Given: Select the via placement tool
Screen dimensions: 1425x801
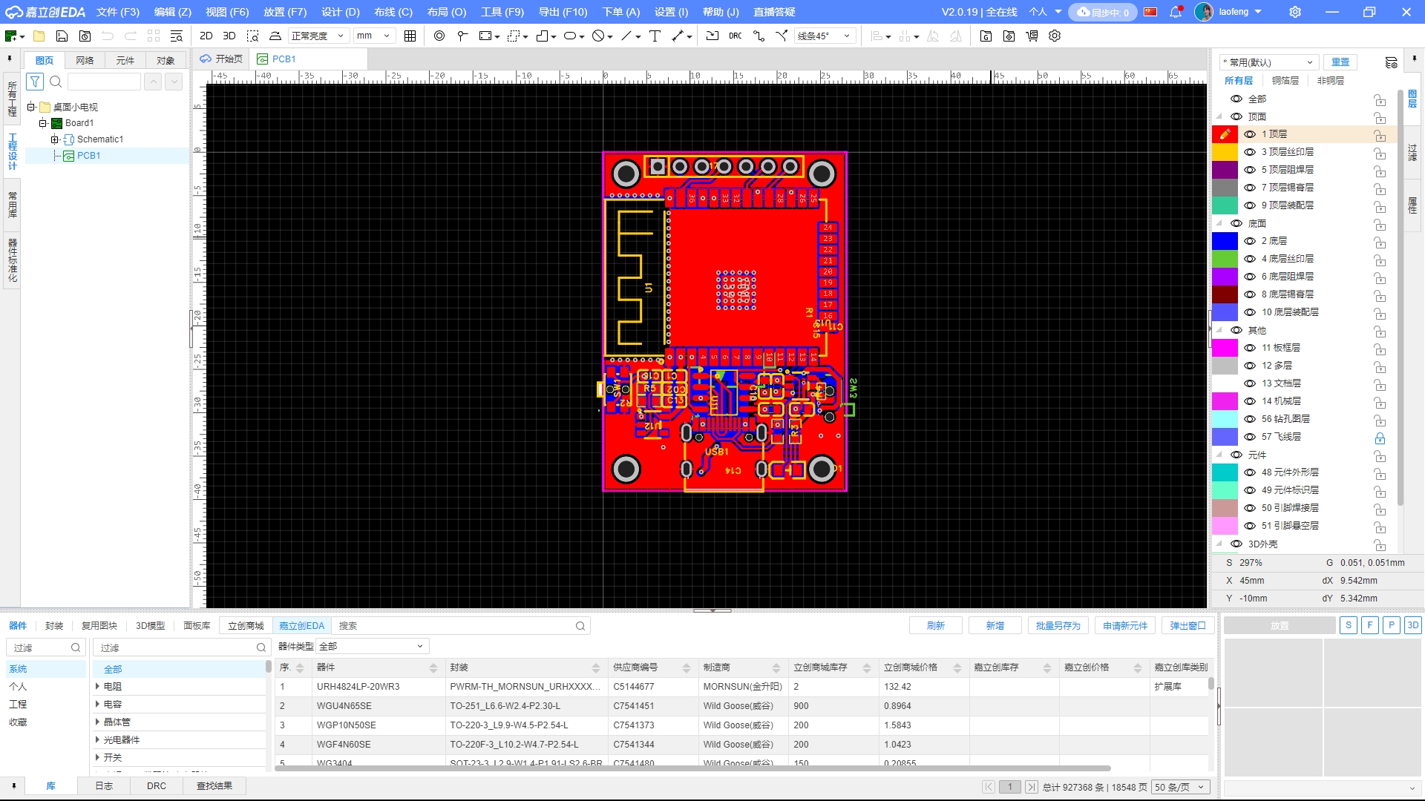Looking at the screenshot, I should click(439, 36).
